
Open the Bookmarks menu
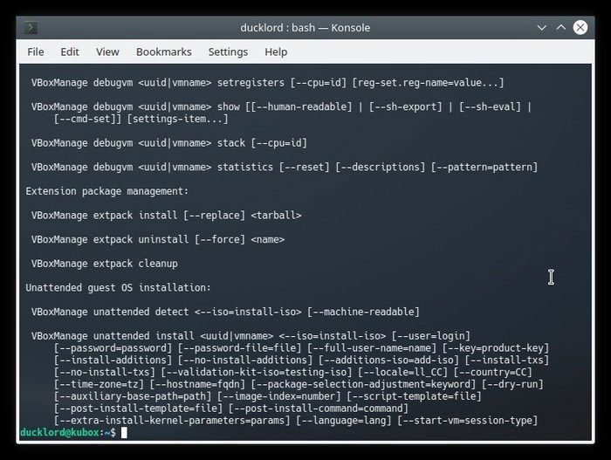[164, 51]
